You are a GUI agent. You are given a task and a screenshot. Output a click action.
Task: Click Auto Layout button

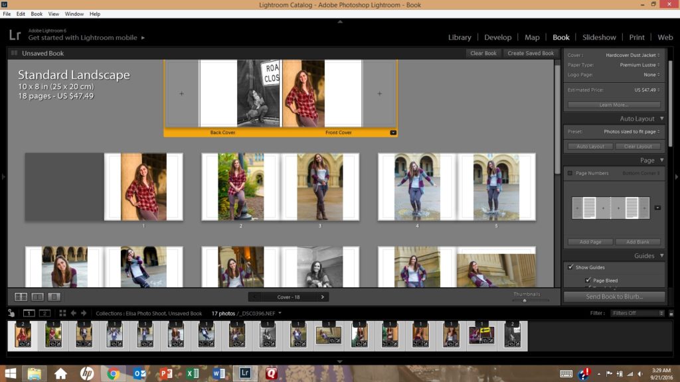tap(590, 147)
